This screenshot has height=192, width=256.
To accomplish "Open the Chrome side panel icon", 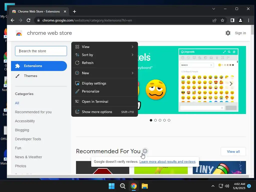I will [x=232, y=20].
